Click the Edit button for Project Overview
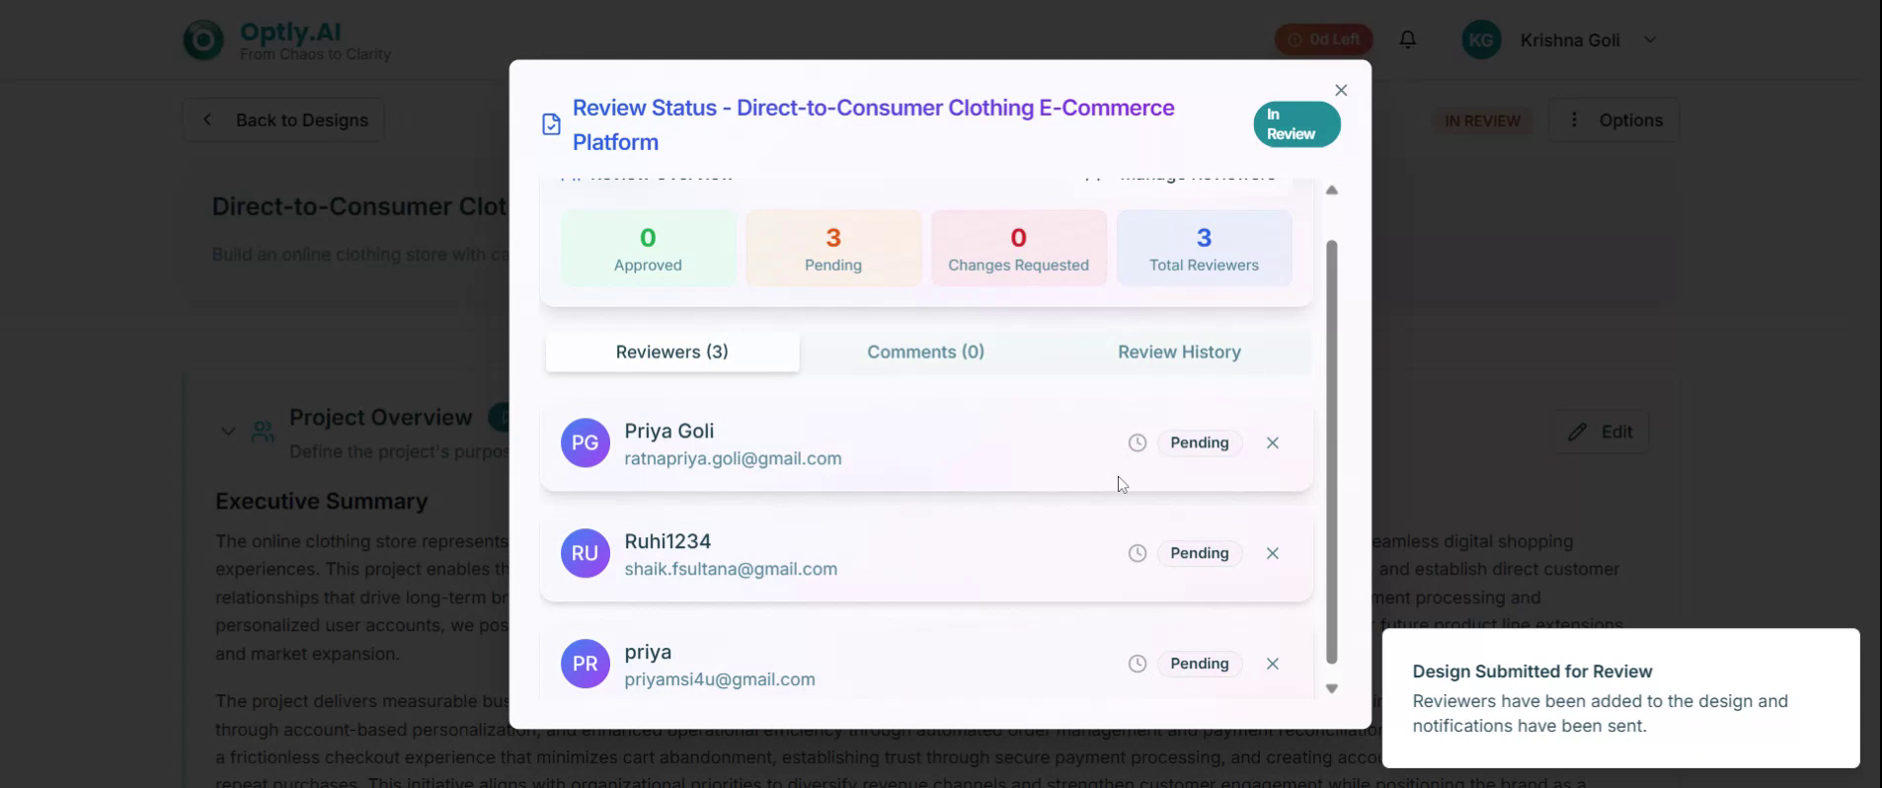1882x788 pixels. coord(1601,433)
